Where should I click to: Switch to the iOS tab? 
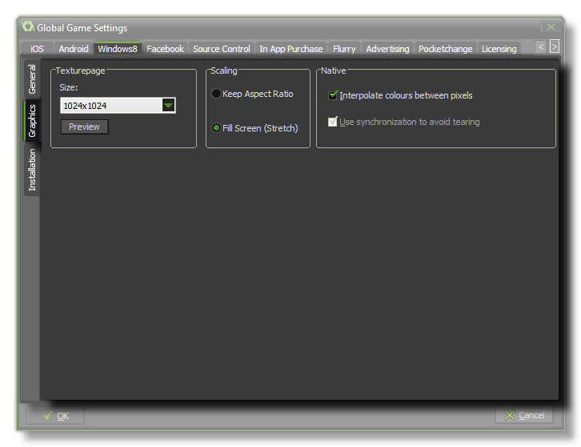tap(37, 49)
